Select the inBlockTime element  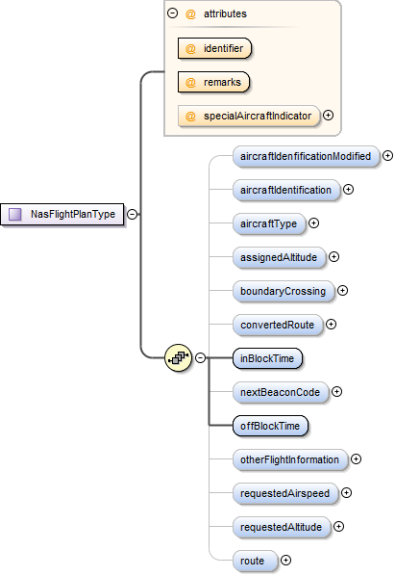(267, 358)
